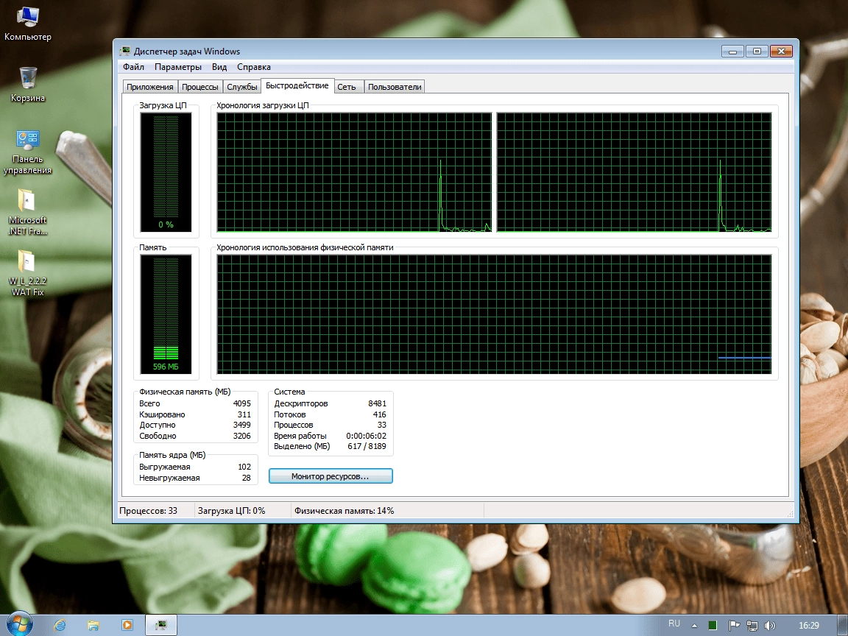Click the physical memory history graph
This screenshot has width=848, height=636.
point(494,314)
